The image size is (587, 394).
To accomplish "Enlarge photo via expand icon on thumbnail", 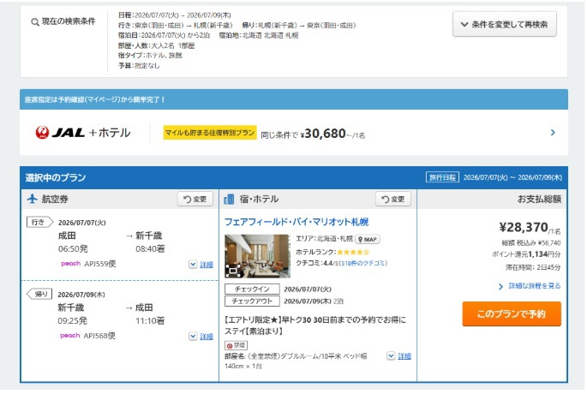I will click(x=233, y=270).
